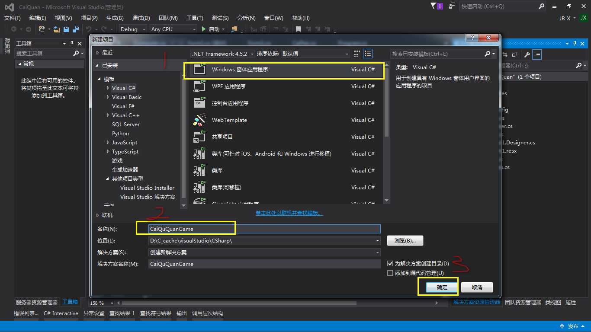The image size is (591, 332).
Task: Click the project Name input field
Action: point(264,229)
